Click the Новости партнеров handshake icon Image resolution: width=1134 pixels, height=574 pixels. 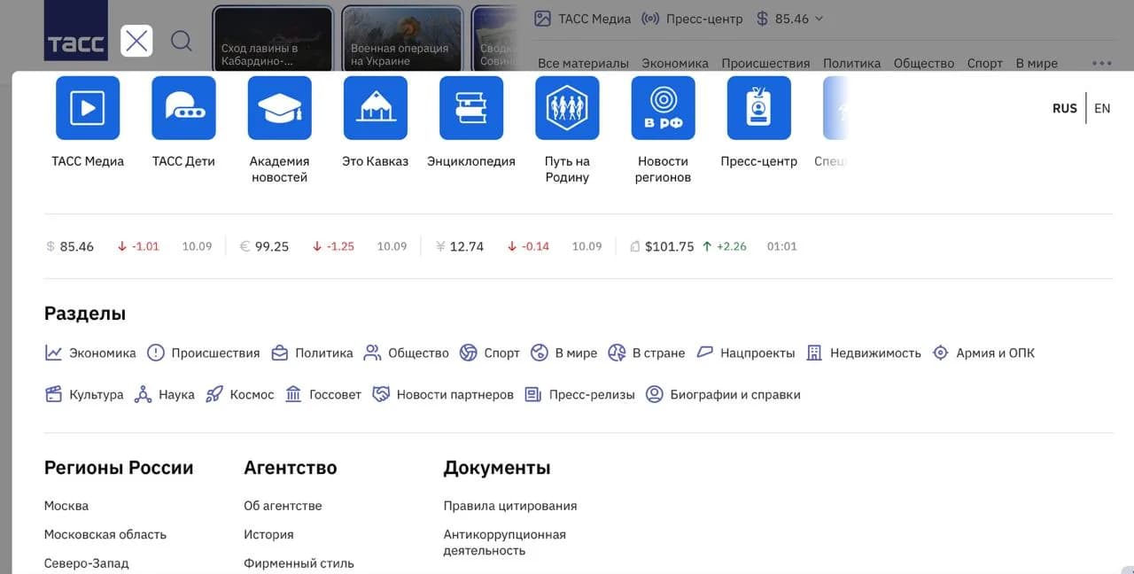381,394
